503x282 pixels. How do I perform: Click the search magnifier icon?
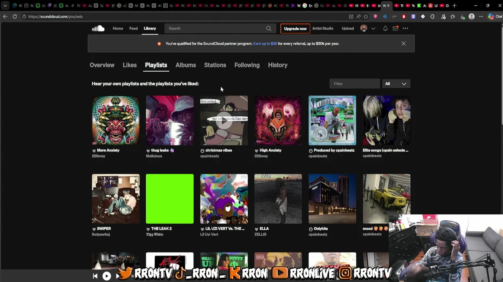(x=269, y=28)
